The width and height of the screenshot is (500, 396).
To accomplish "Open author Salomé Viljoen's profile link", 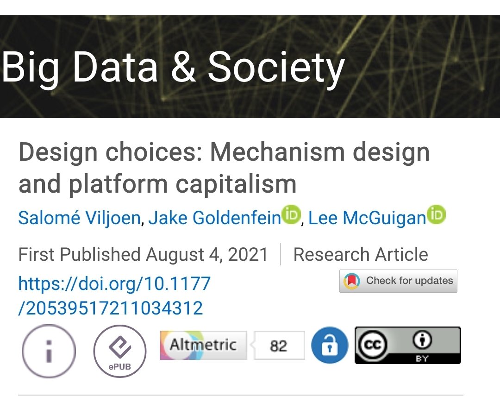I will 79,218.
